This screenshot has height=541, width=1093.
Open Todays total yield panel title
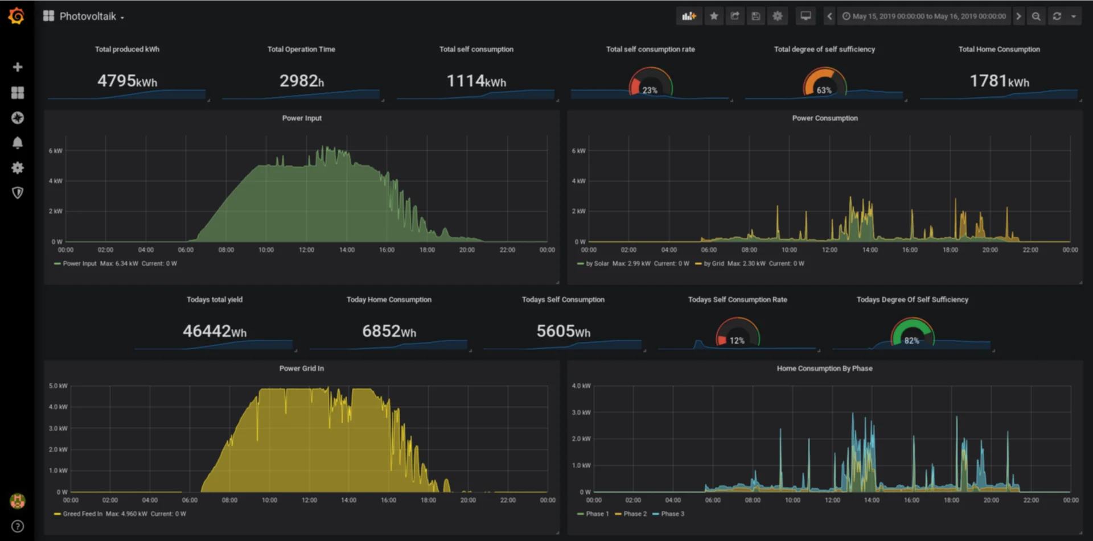(215, 300)
